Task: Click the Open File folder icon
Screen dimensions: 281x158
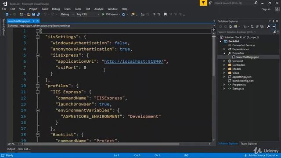Action: [x=29, y=14]
